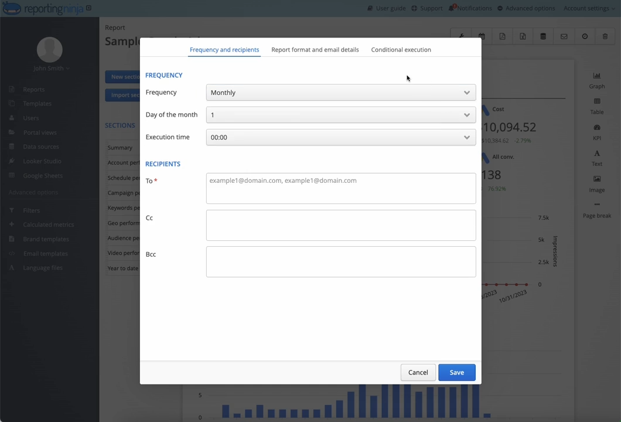Click into the Cc field
The image size is (621, 422).
(x=340, y=225)
